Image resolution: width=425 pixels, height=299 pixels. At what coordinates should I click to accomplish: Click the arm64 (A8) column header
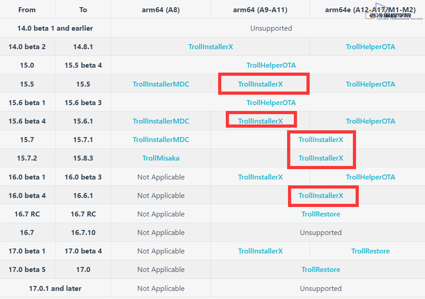(161, 10)
